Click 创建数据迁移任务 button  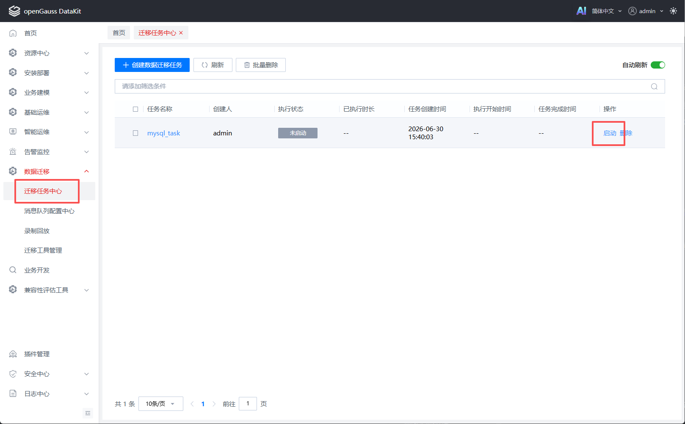coord(152,65)
